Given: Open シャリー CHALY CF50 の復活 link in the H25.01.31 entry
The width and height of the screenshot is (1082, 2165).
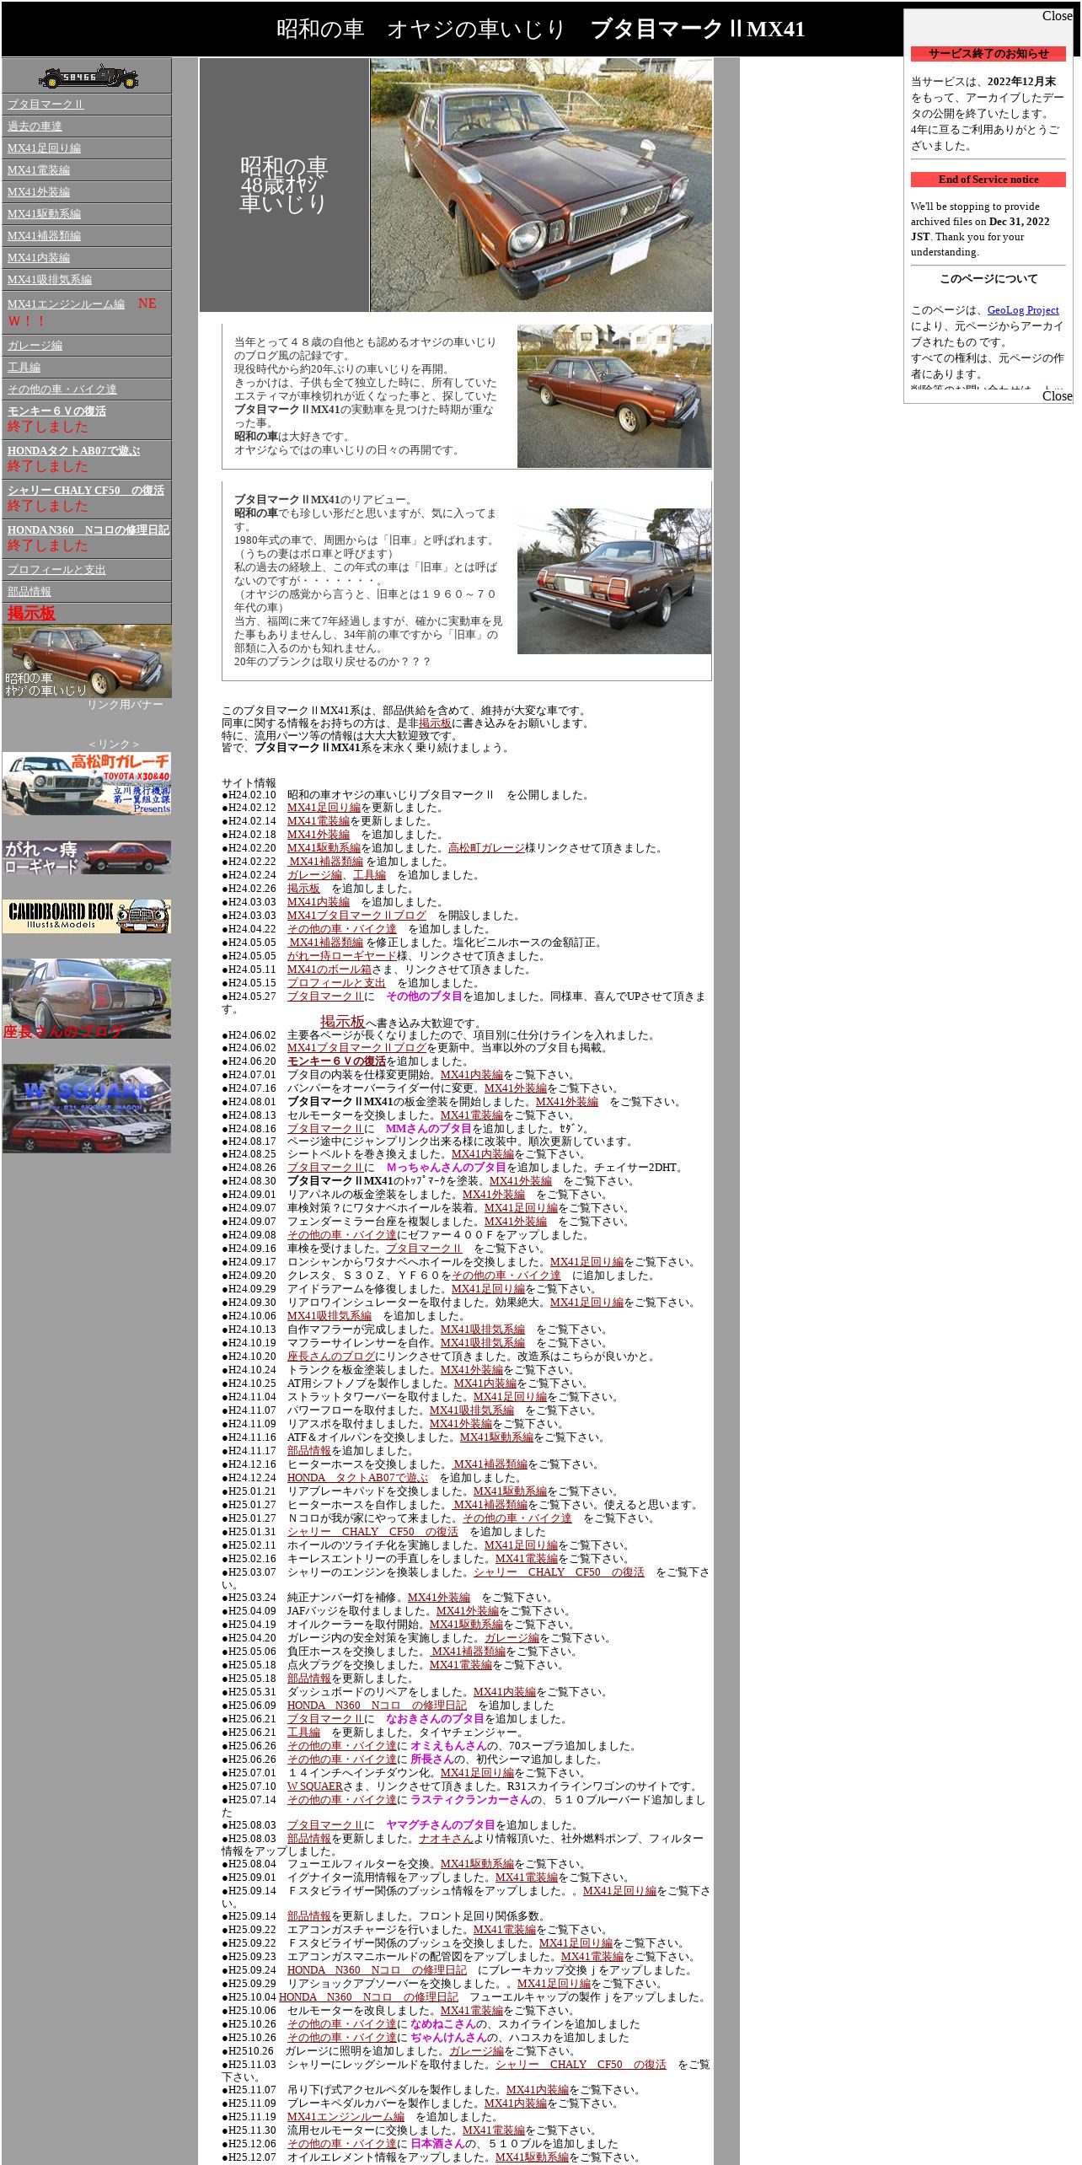Looking at the screenshot, I should (x=372, y=1532).
